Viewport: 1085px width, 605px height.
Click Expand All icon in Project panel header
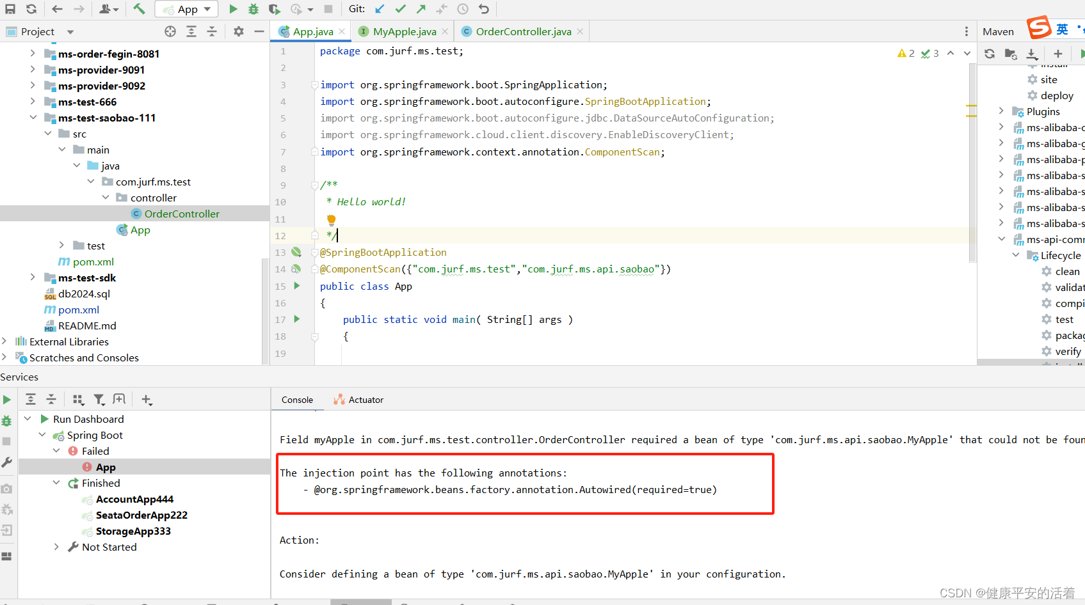pos(191,31)
